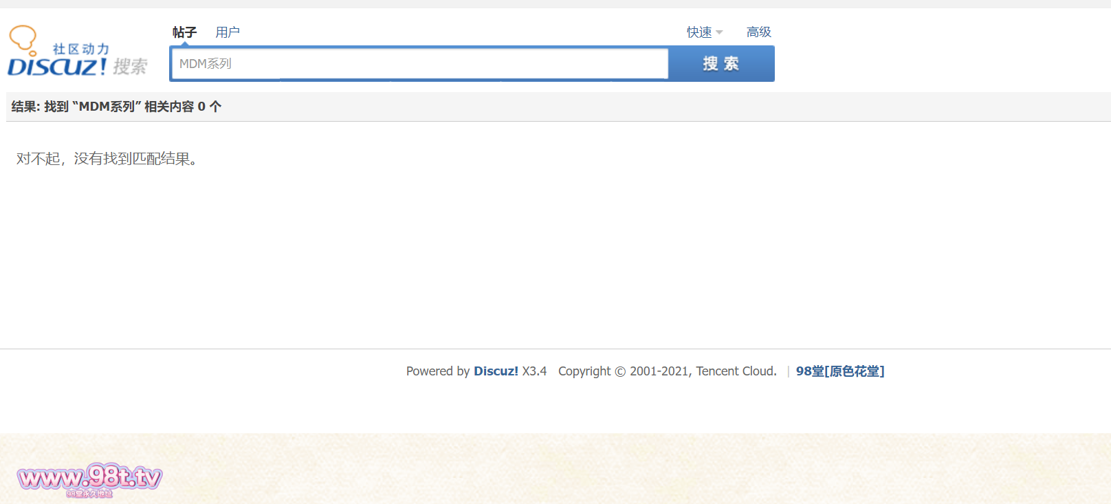
Task: Click the result header mentioning MDM系列
Action: coord(116,107)
